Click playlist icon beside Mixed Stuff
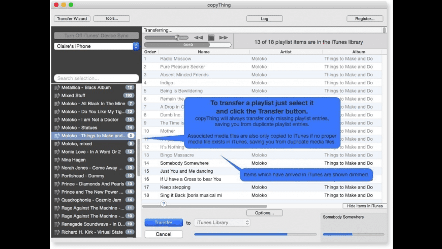This screenshot has height=249, width=442. pyautogui.click(x=57, y=96)
